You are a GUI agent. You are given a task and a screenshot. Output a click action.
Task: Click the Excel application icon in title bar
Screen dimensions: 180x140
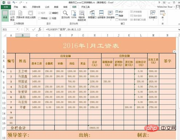pyautogui.click(x=4, y=3)
